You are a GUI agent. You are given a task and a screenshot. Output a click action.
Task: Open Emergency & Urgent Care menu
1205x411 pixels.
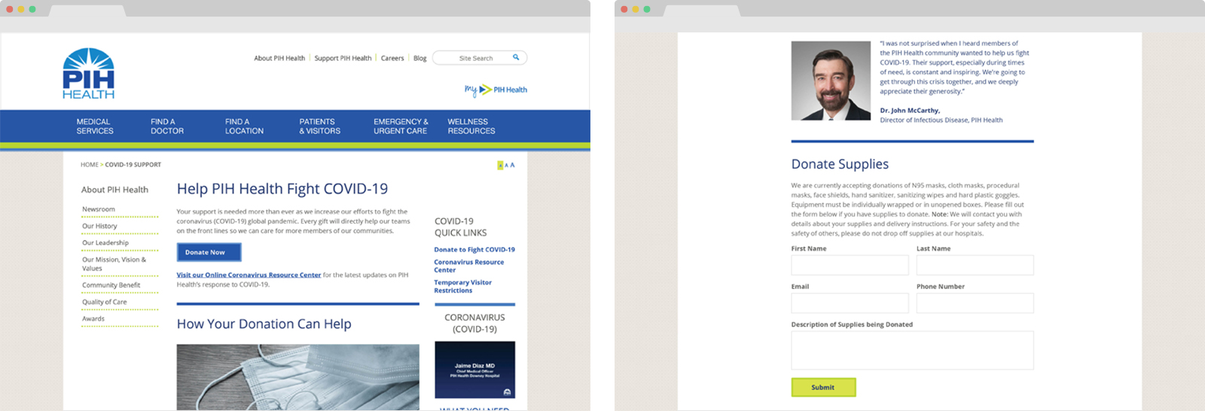point(401,126)
